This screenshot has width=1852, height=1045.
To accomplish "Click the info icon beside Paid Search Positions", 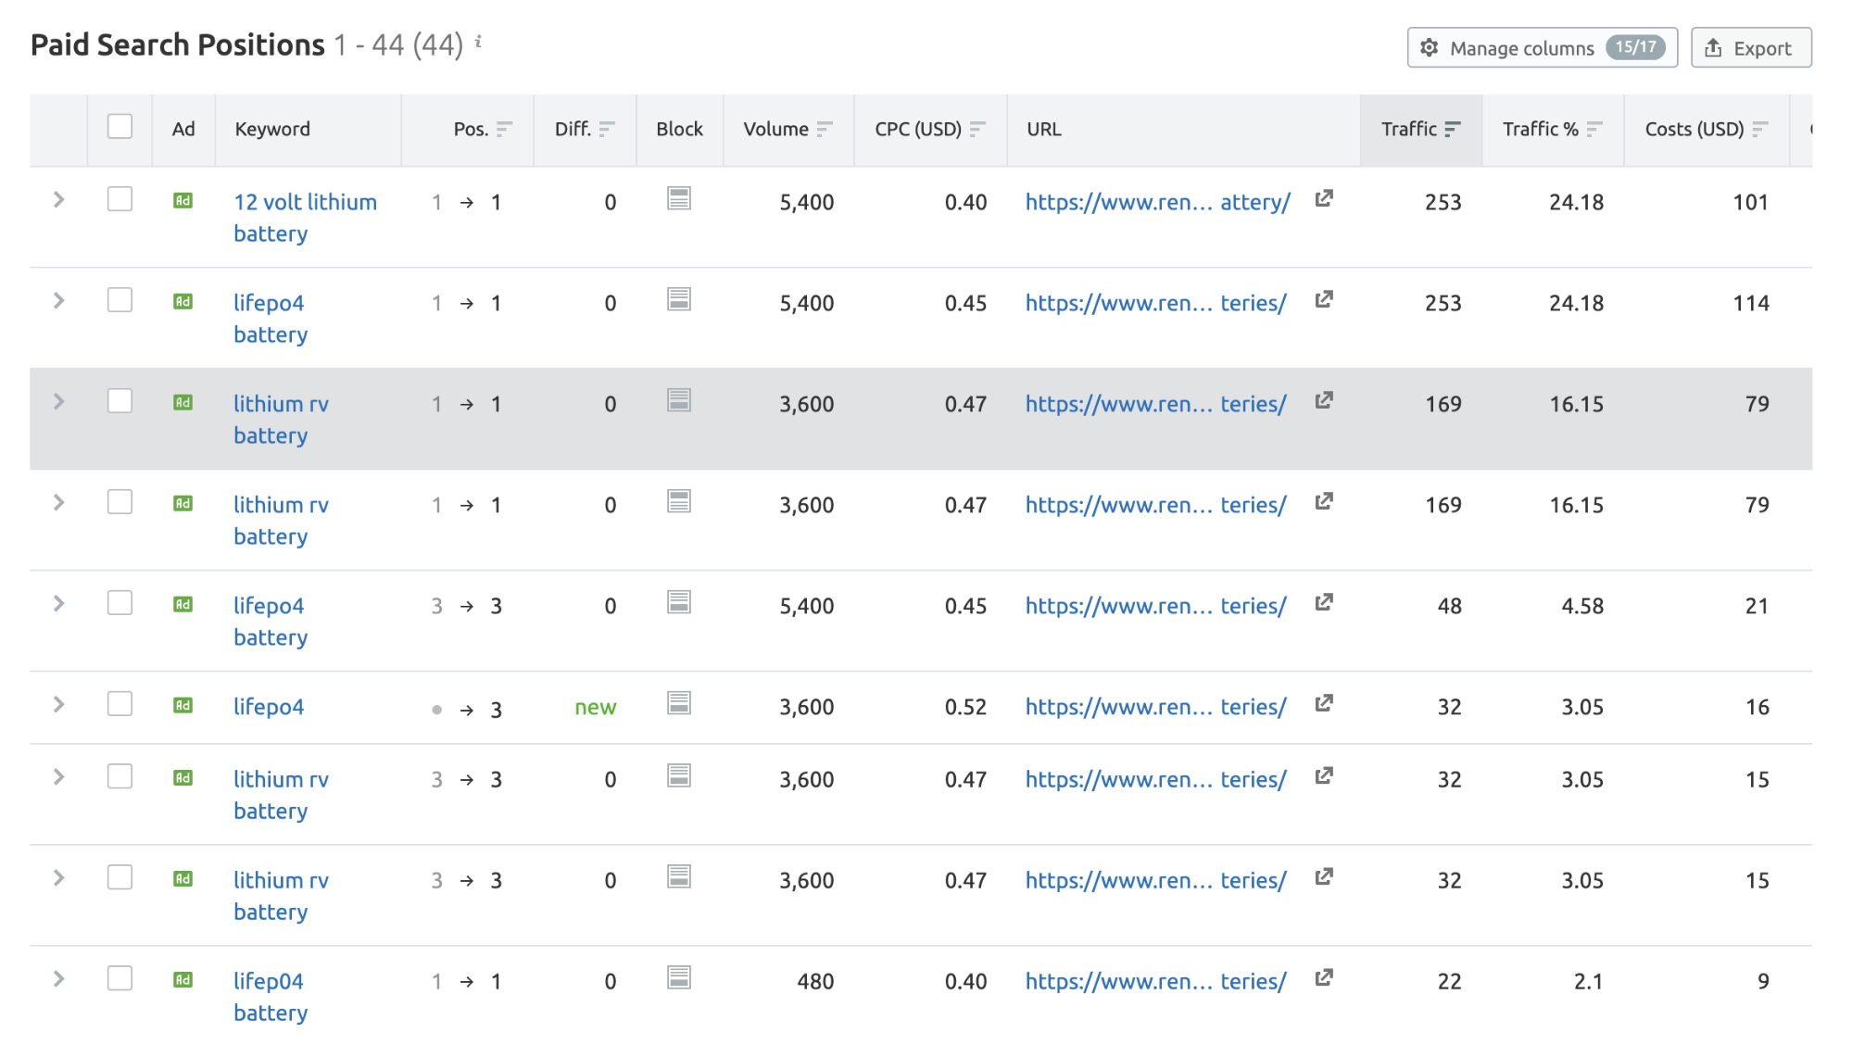I will 478,41.
